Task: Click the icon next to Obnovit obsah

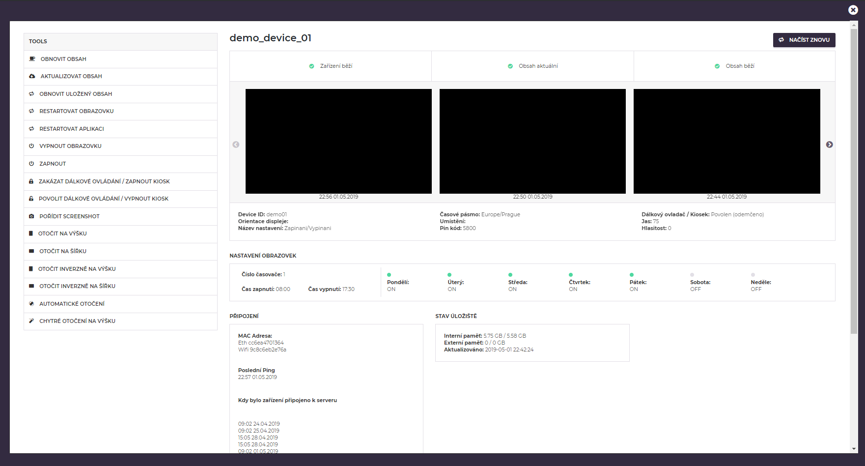Action: click(32, 59)
